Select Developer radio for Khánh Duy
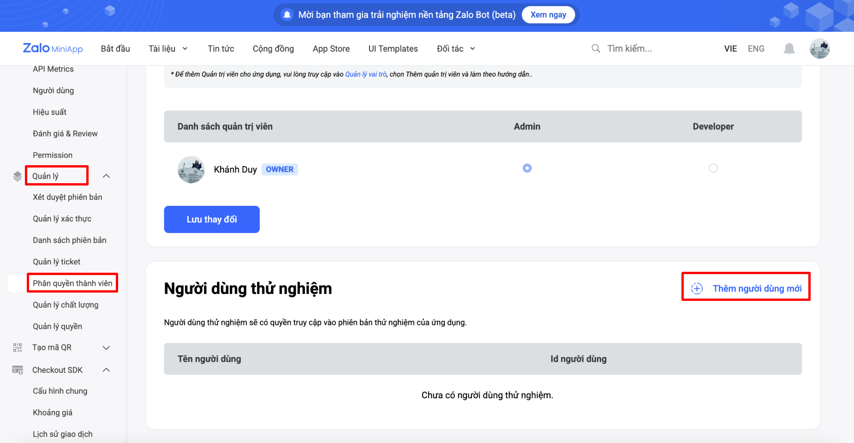Image resolution: width=854 pixels, height=443 pixels. [713, 168]
